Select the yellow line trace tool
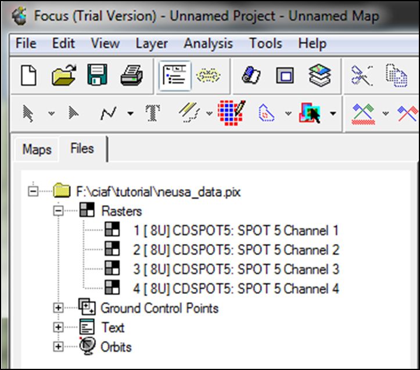This screenshot has height=370, width=420. click(189, 113)
